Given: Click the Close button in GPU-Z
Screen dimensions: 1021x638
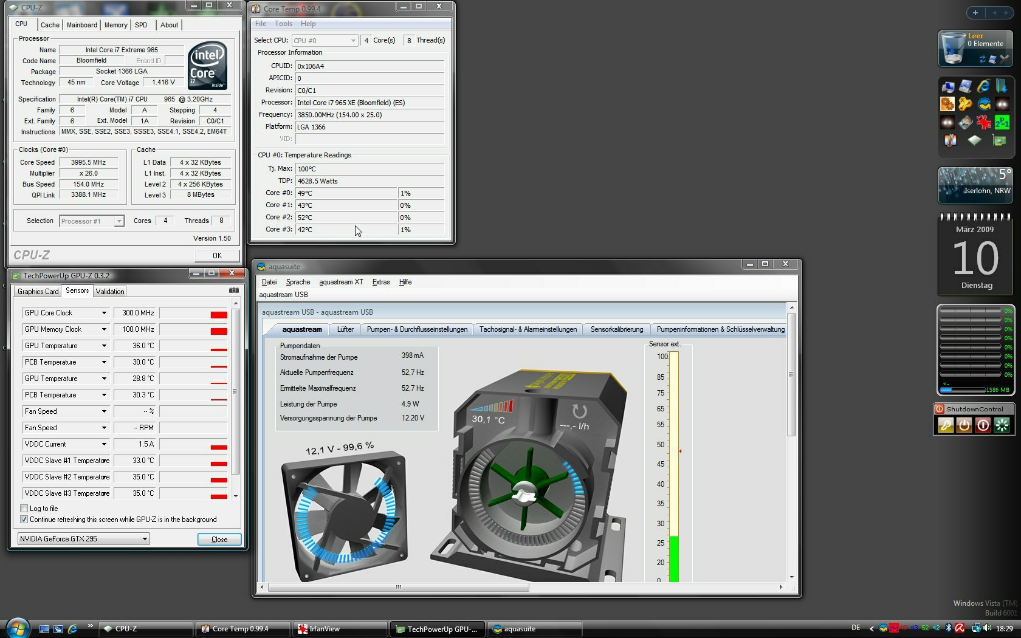Looking at the screenshot, I should click(x=219, y=539).
